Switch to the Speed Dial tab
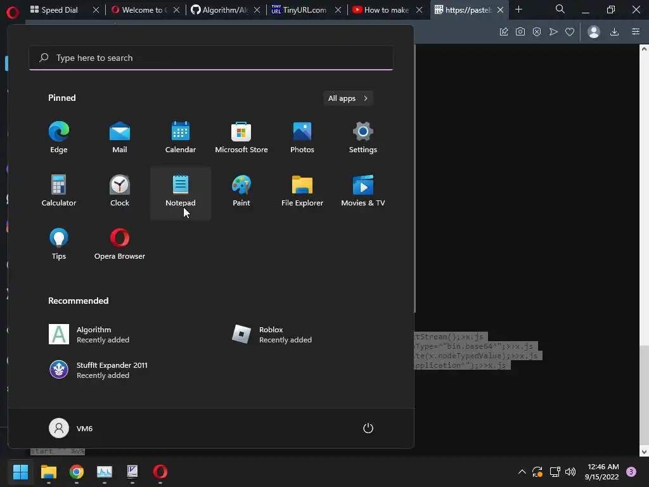The width and height of the screenshot is (649, 487). (x=60, y=10)
